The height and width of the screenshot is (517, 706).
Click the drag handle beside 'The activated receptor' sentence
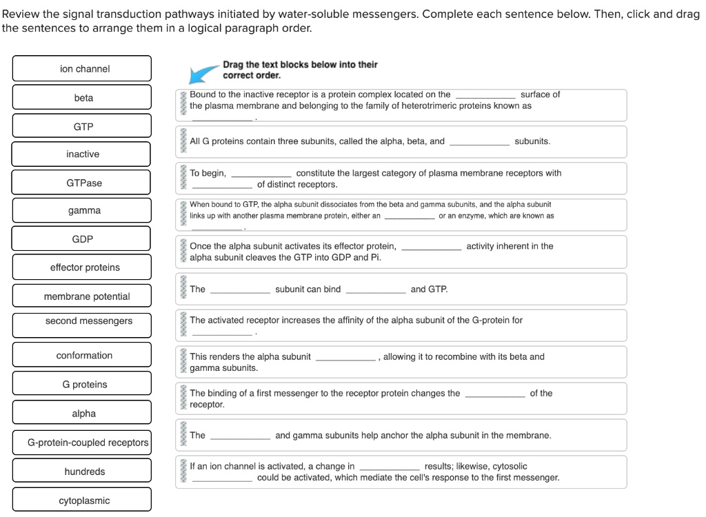182,325
